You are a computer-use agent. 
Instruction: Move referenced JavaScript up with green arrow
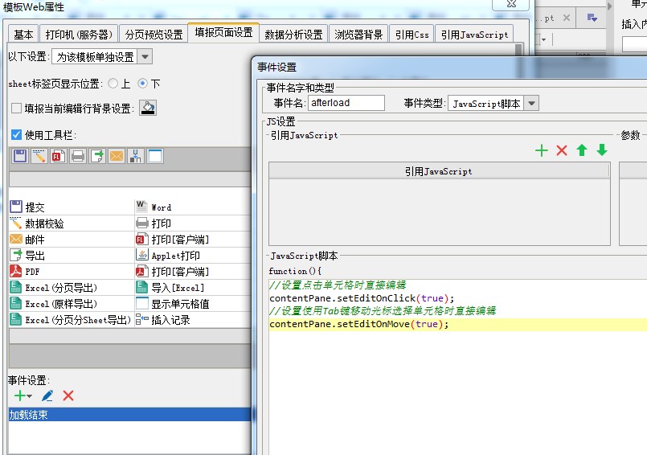click(x=582, y=150)
